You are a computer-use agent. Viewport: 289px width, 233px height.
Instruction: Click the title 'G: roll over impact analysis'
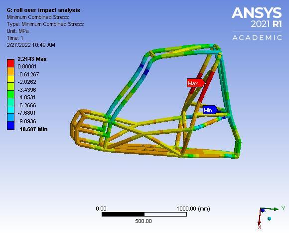pyautogui.click(x=43, y=10)
